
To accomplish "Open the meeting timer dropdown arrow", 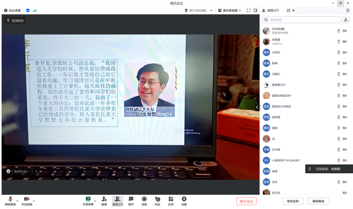I will pos(211,11).
